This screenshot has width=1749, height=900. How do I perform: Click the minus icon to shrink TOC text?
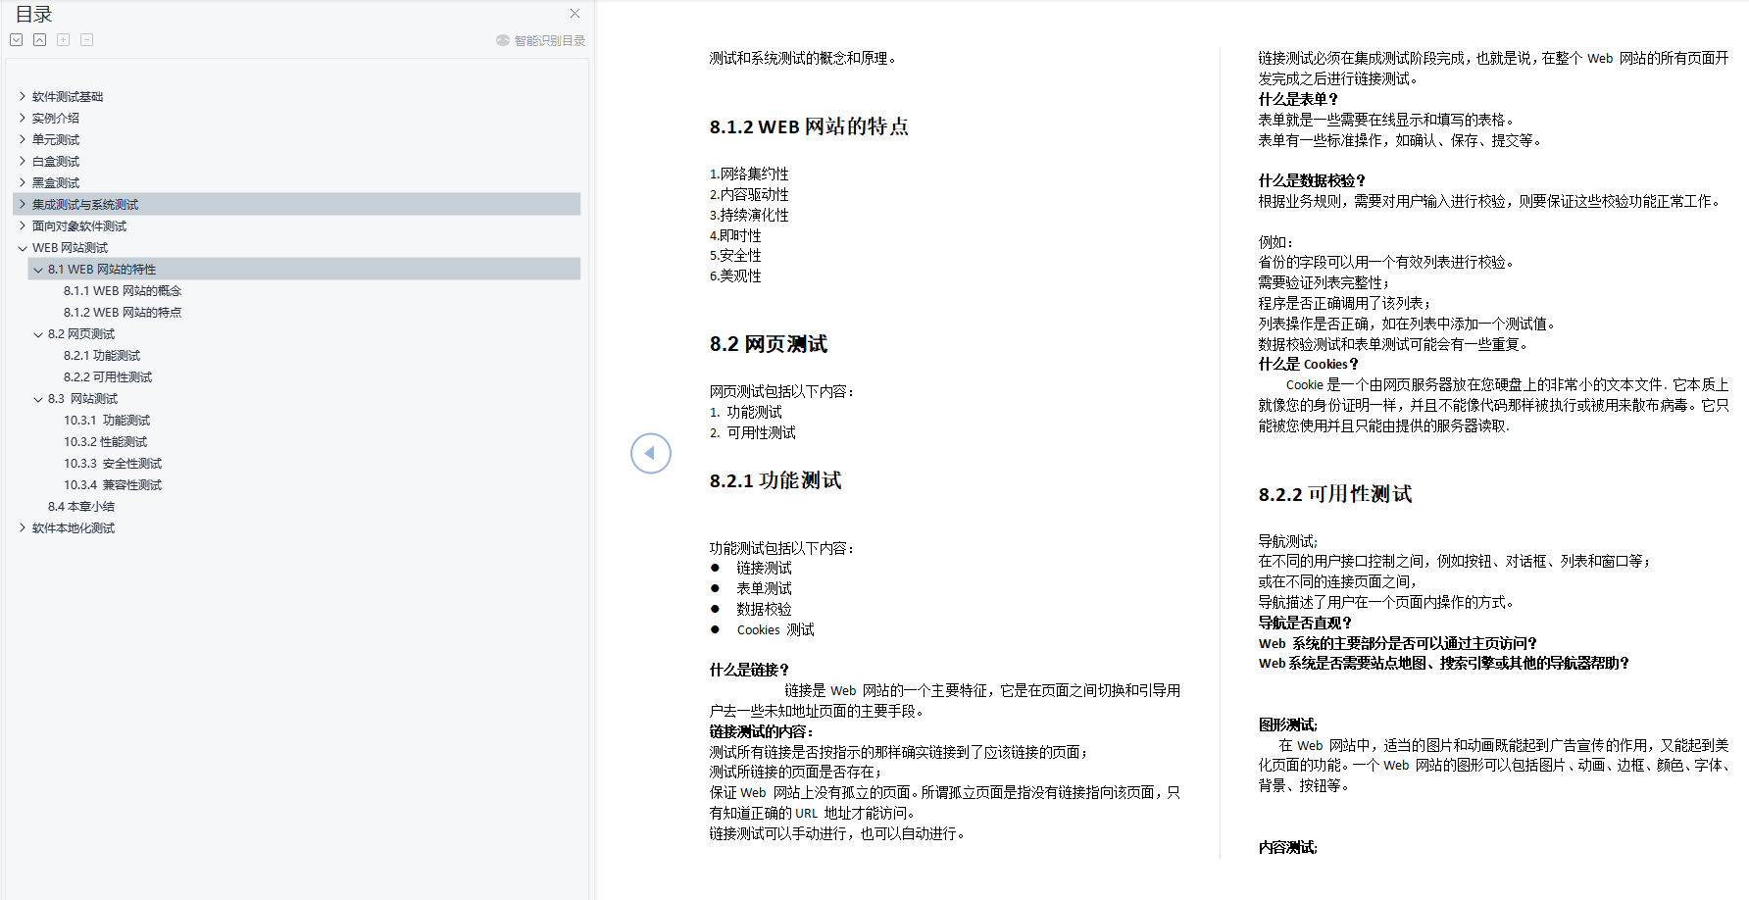pyautogui.click(x=86, y=39)
